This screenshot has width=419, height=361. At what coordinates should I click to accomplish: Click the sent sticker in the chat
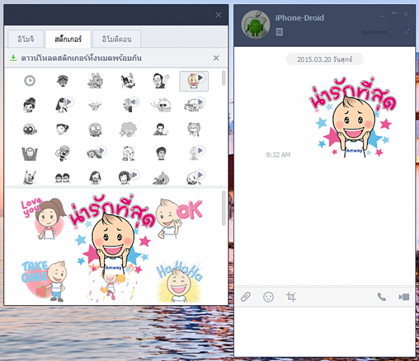353,117
